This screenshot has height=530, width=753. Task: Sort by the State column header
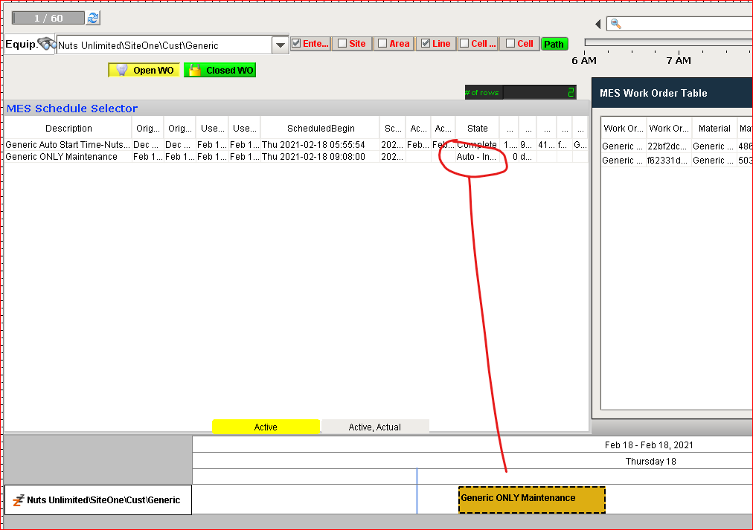coord(478,128)
